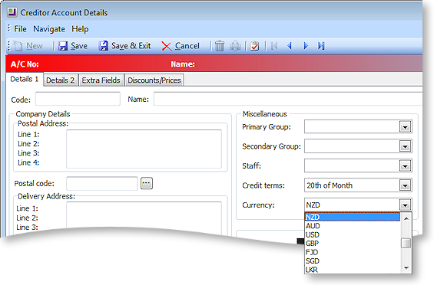Click the printer icon in the toolbar
434x285 pixels.
pos(235,46)
